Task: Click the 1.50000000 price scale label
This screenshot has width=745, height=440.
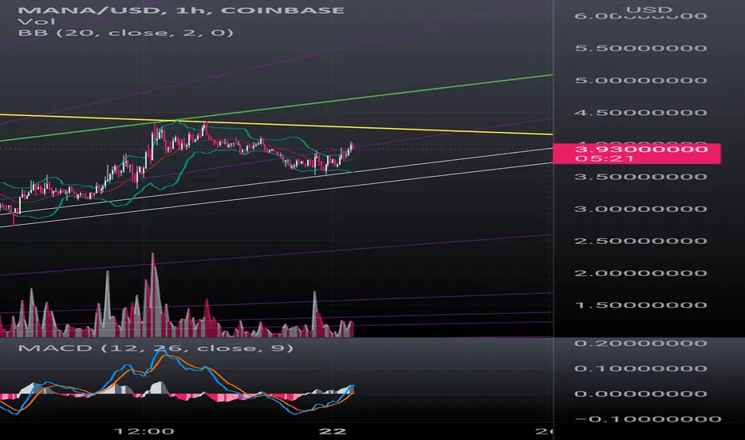Action: [x=640, y=305]
